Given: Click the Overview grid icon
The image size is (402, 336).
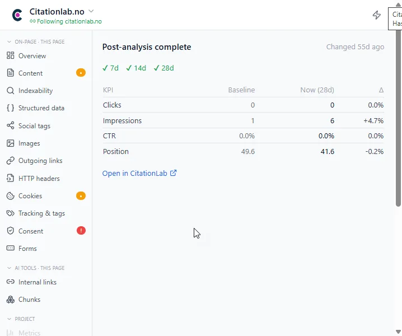Looking at the screenshot, I should (x=10, y=55).
